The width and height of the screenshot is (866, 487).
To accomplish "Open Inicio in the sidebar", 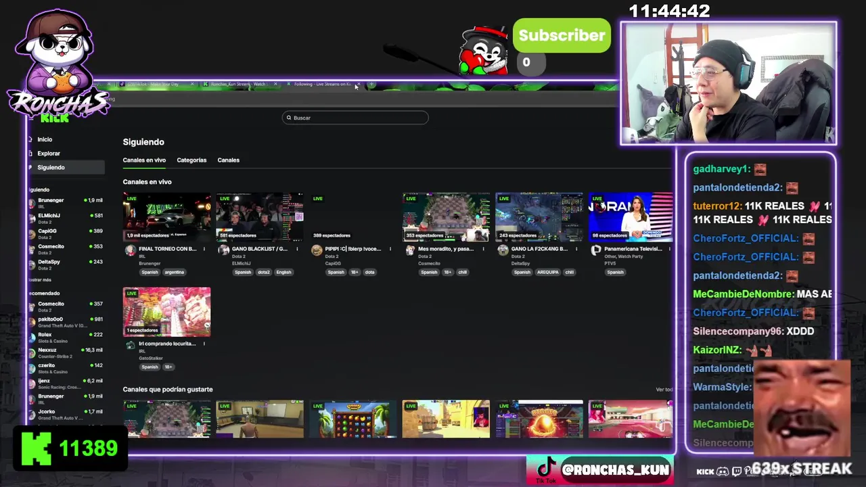I will click(66, 139).
